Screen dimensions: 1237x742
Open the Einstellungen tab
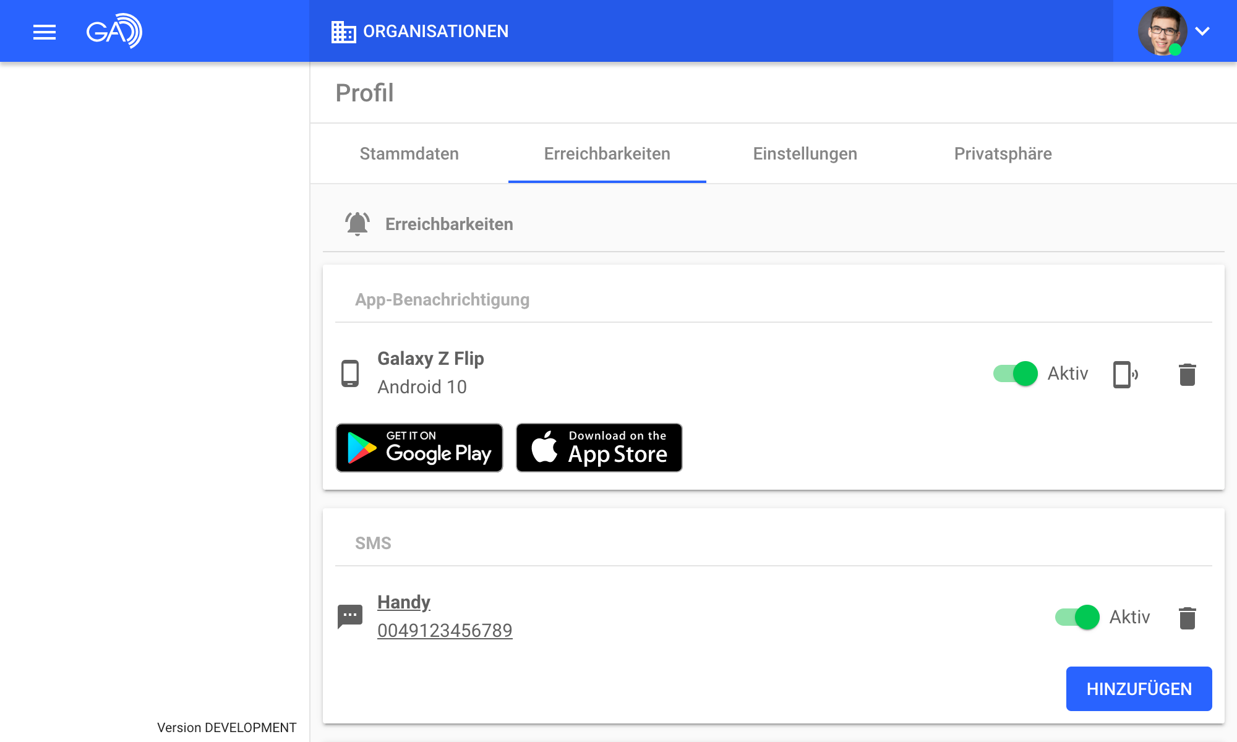(x=805, y=153)
